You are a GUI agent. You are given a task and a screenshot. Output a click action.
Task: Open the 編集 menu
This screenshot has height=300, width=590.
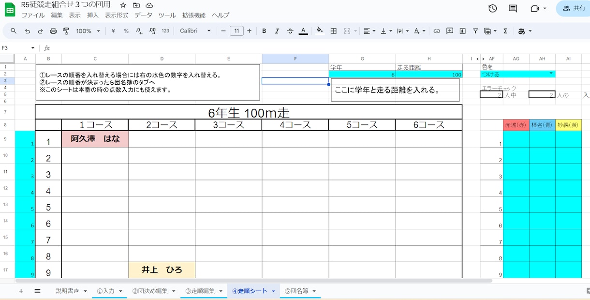click(x=57, y=15)
